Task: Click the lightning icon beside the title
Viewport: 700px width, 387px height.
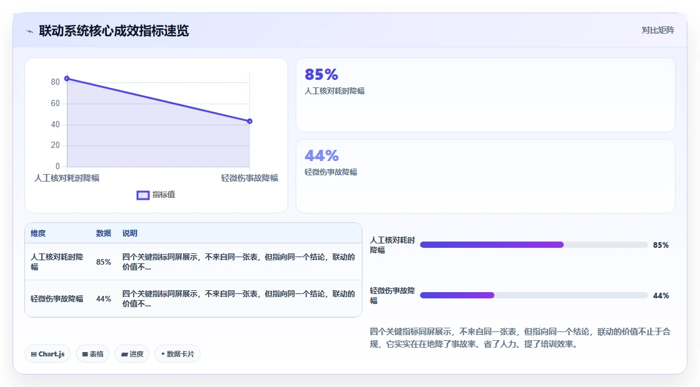Action: [30, 31]
